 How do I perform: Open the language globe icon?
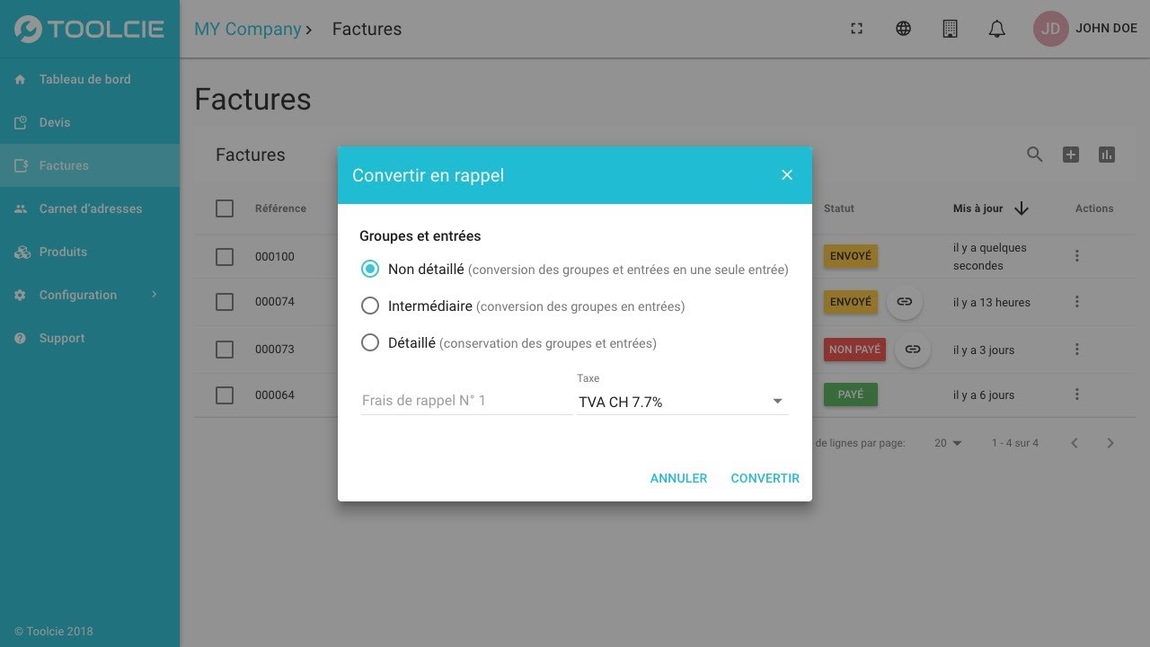(903, 29)
